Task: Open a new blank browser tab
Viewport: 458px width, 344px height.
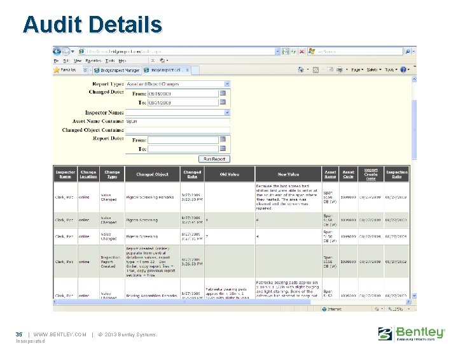Action: [195, 70]
